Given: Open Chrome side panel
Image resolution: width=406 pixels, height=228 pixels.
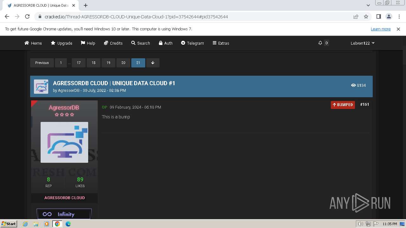Looking at the screenshot, I should [x=379, y=16].
